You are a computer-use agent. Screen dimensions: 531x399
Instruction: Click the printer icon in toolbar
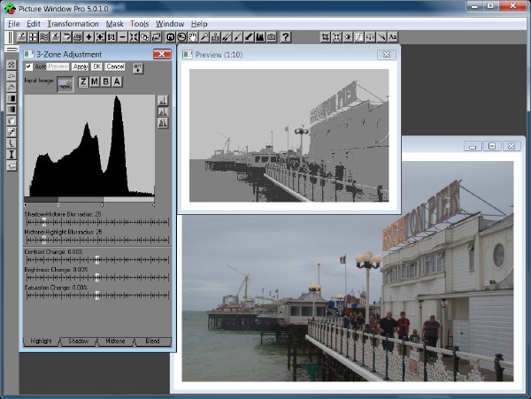78,37
